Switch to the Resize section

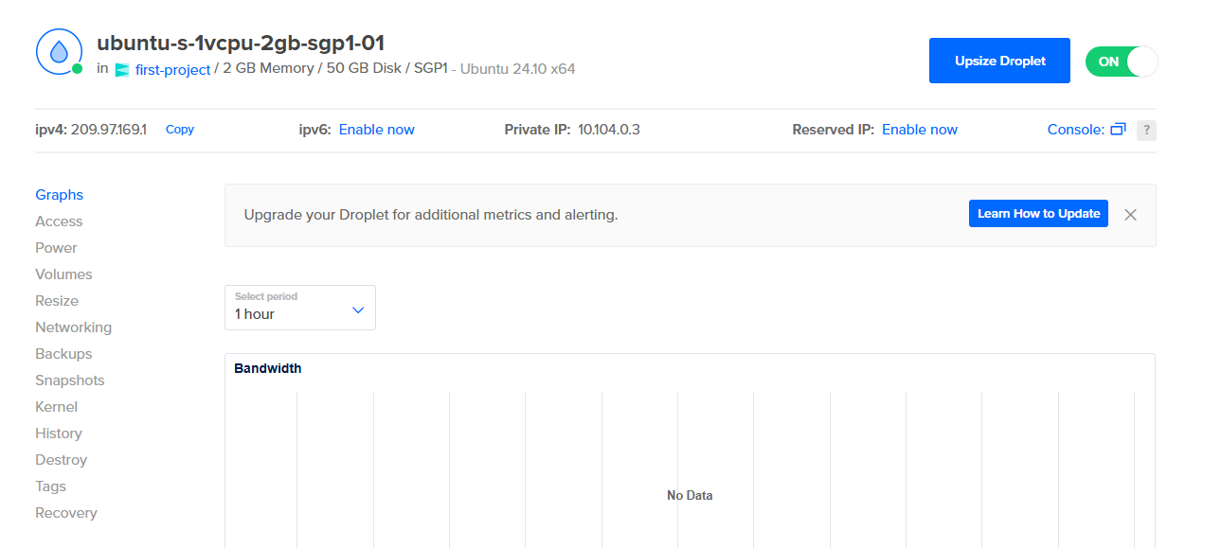click(x=57, y=301)
